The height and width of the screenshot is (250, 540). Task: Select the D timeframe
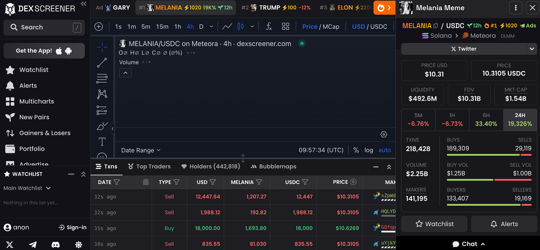pyautogui.click(x=201, y=27)
